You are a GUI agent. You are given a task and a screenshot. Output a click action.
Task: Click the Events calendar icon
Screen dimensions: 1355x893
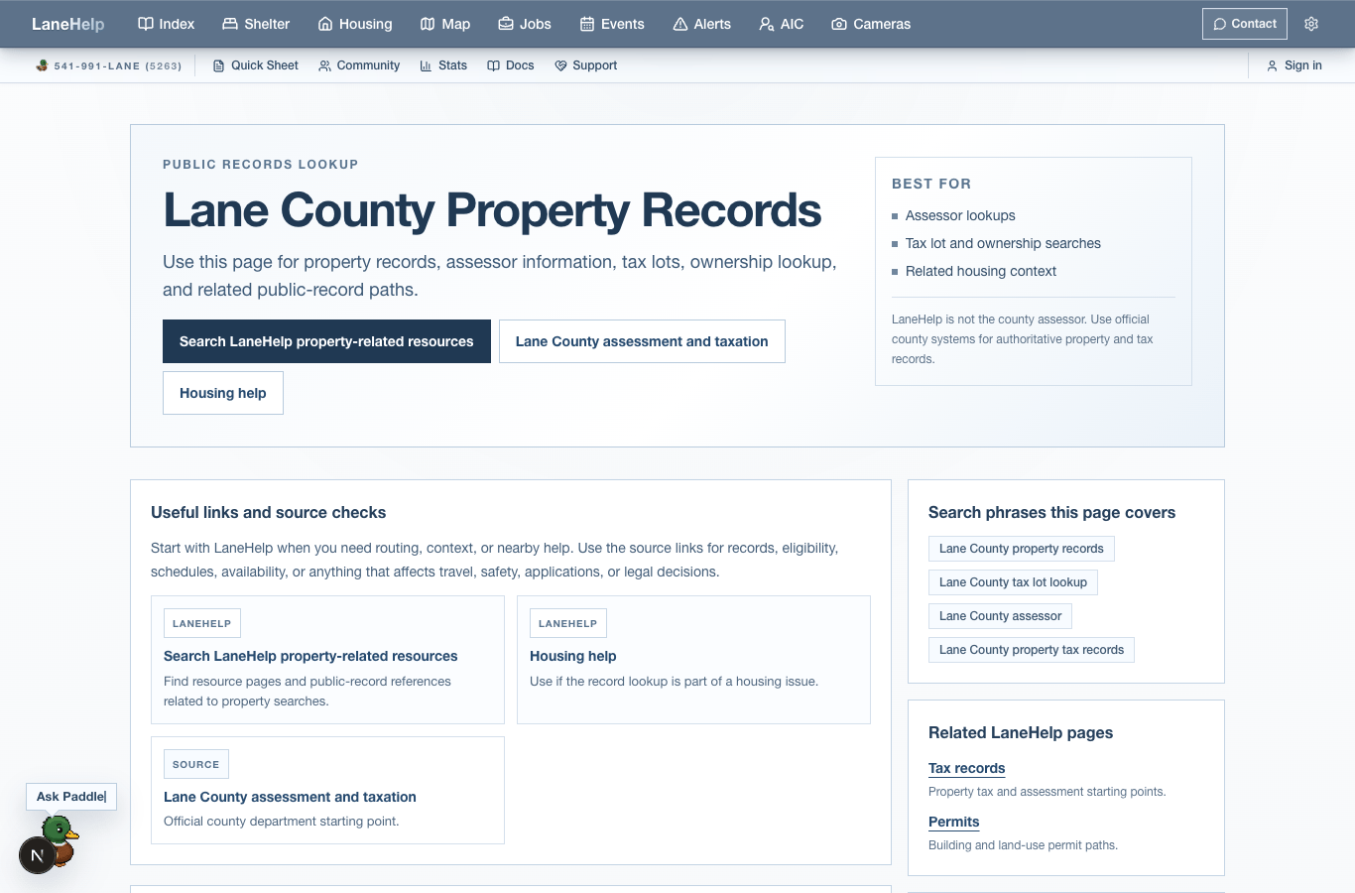click(x=587, y=24)
